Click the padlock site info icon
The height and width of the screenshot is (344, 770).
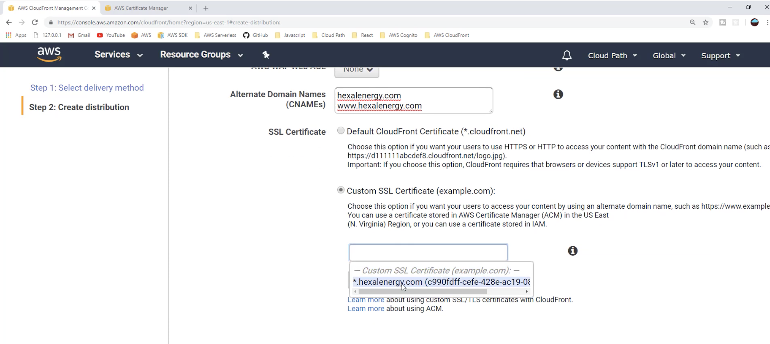[x=51, y=22]
